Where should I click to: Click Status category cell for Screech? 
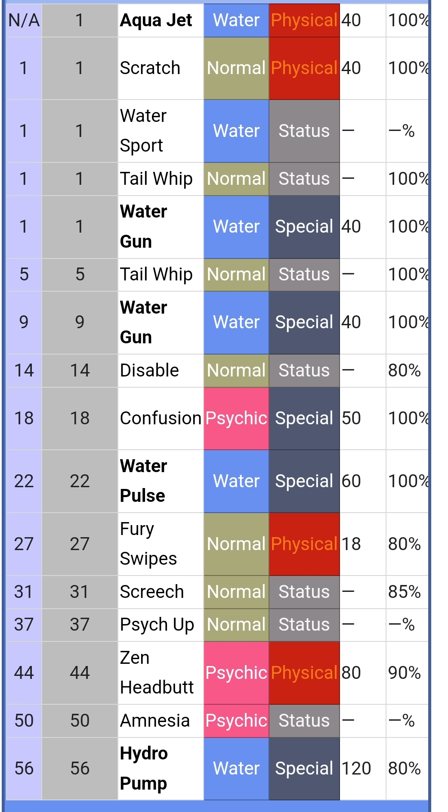304,592
